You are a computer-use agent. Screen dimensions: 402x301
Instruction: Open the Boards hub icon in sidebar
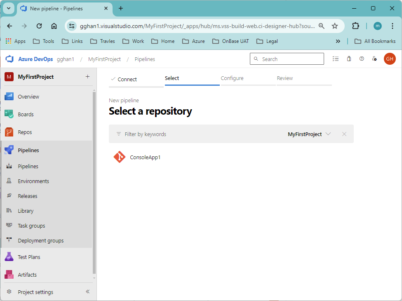(9, 114)
